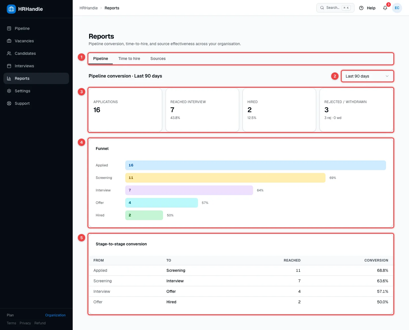The height and width of the screenshot is (330, 409).
Task: Open the Terms footer link
Action: click(x=11, y=323)
